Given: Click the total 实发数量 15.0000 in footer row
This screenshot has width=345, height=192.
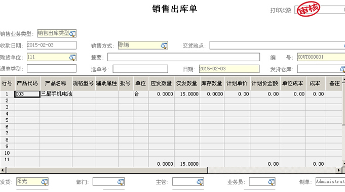Looking at the screenshot, I should point(187,164).
